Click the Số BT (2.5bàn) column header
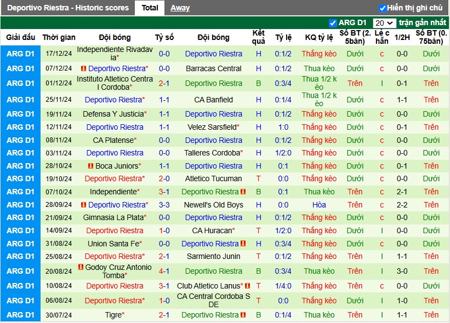This screenshot has height=323, width=450. [355, 37]
